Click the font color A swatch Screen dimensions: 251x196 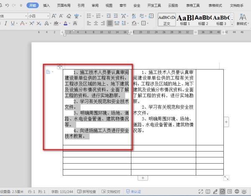coord(67,24)
